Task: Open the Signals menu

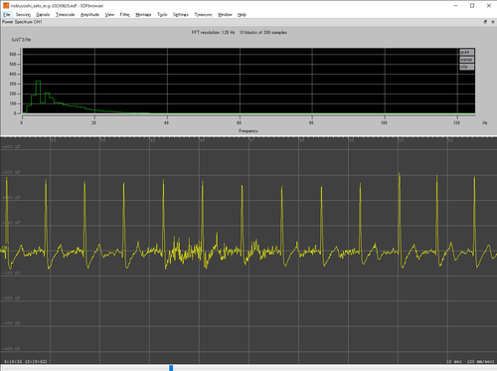Action: 43,15
